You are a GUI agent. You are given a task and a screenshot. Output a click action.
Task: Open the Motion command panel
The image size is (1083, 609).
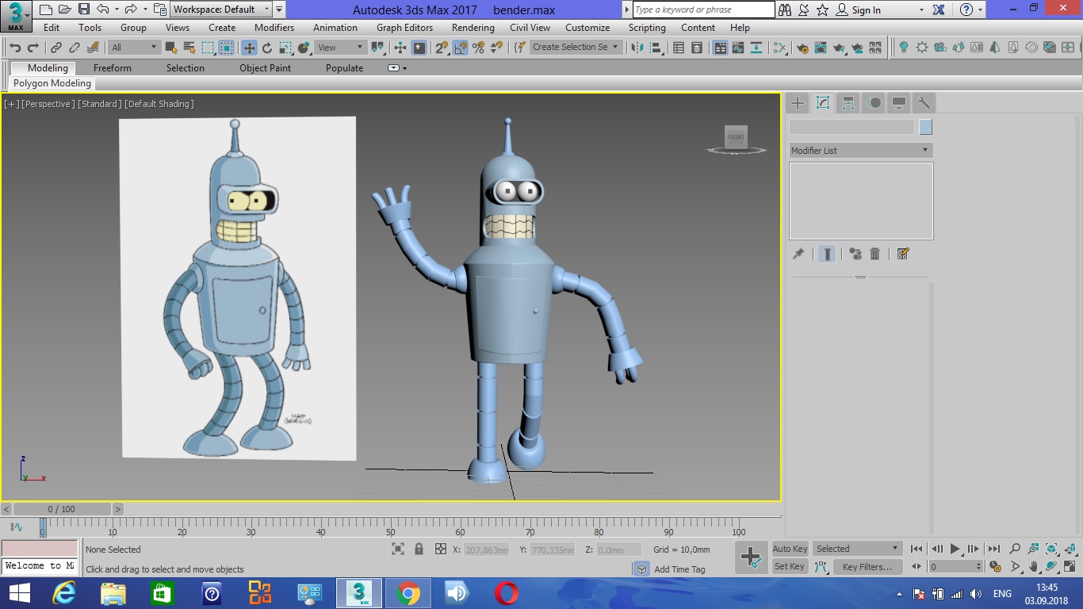874,103
